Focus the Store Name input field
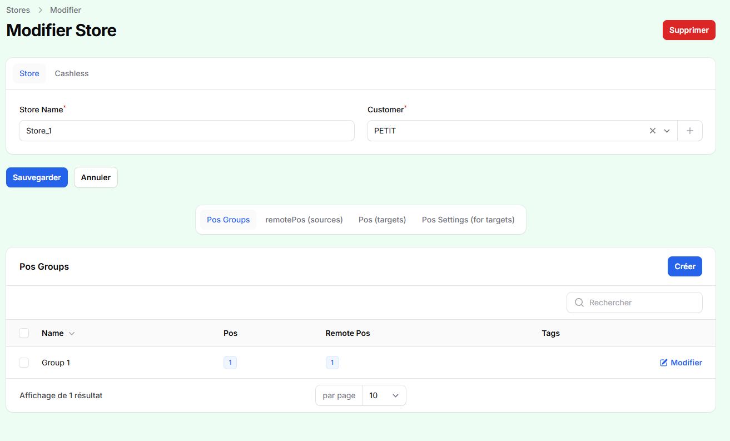The height and width of the screenshot is (441, 730). 187,131
